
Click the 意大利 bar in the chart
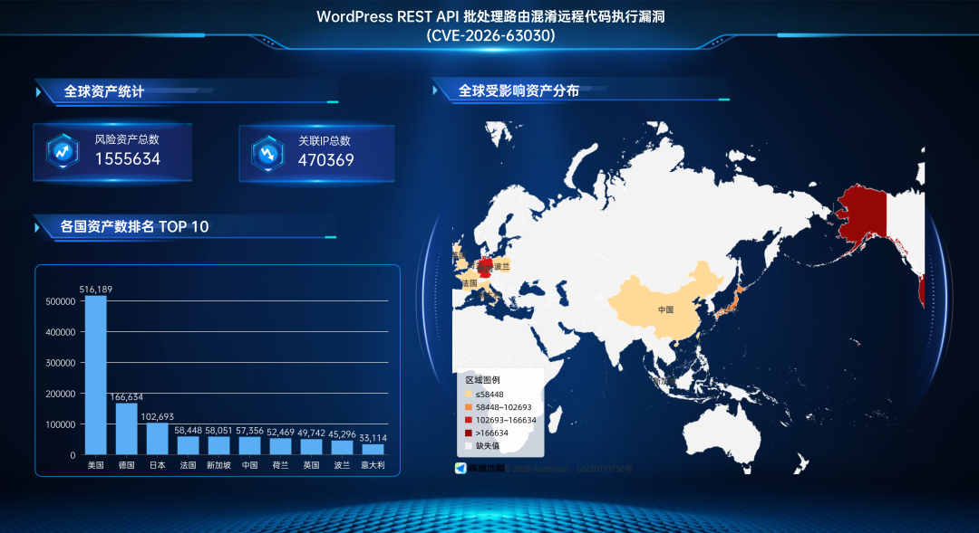coord(373,450)
